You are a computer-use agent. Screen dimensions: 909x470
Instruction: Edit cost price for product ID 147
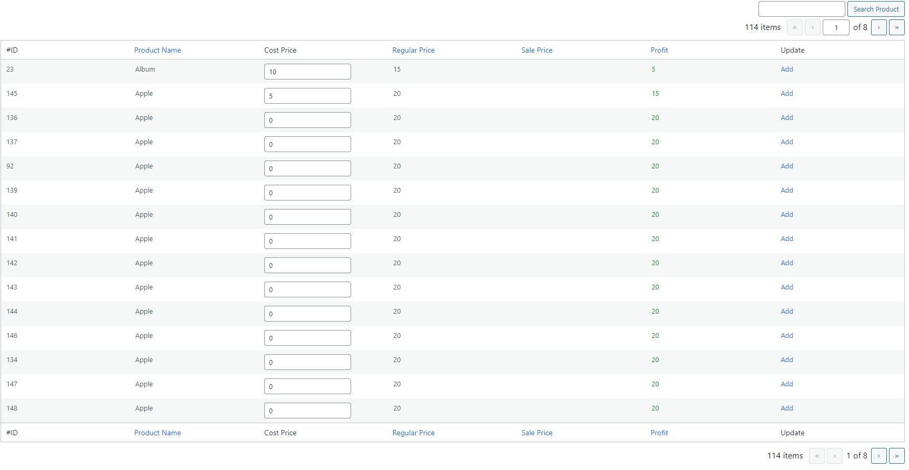pyautogui.click(x=307, y=386)
